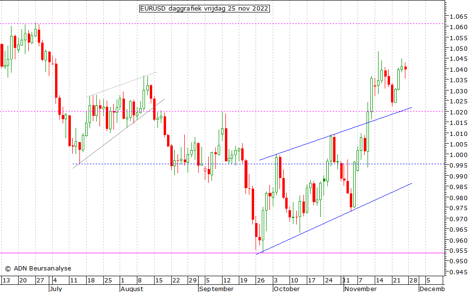Click the 0.980 price axis label
469x292 pixels.
[x=458, y=198]
